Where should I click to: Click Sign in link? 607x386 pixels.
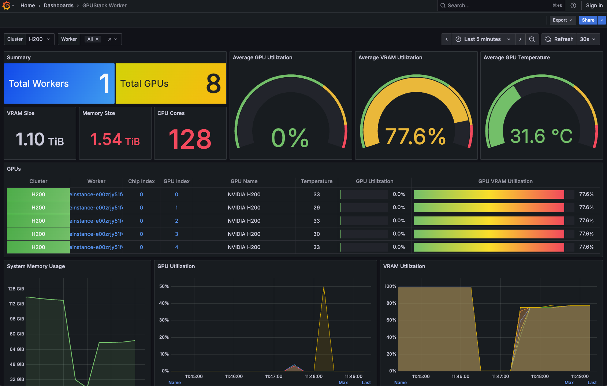[x=594, y=5]
